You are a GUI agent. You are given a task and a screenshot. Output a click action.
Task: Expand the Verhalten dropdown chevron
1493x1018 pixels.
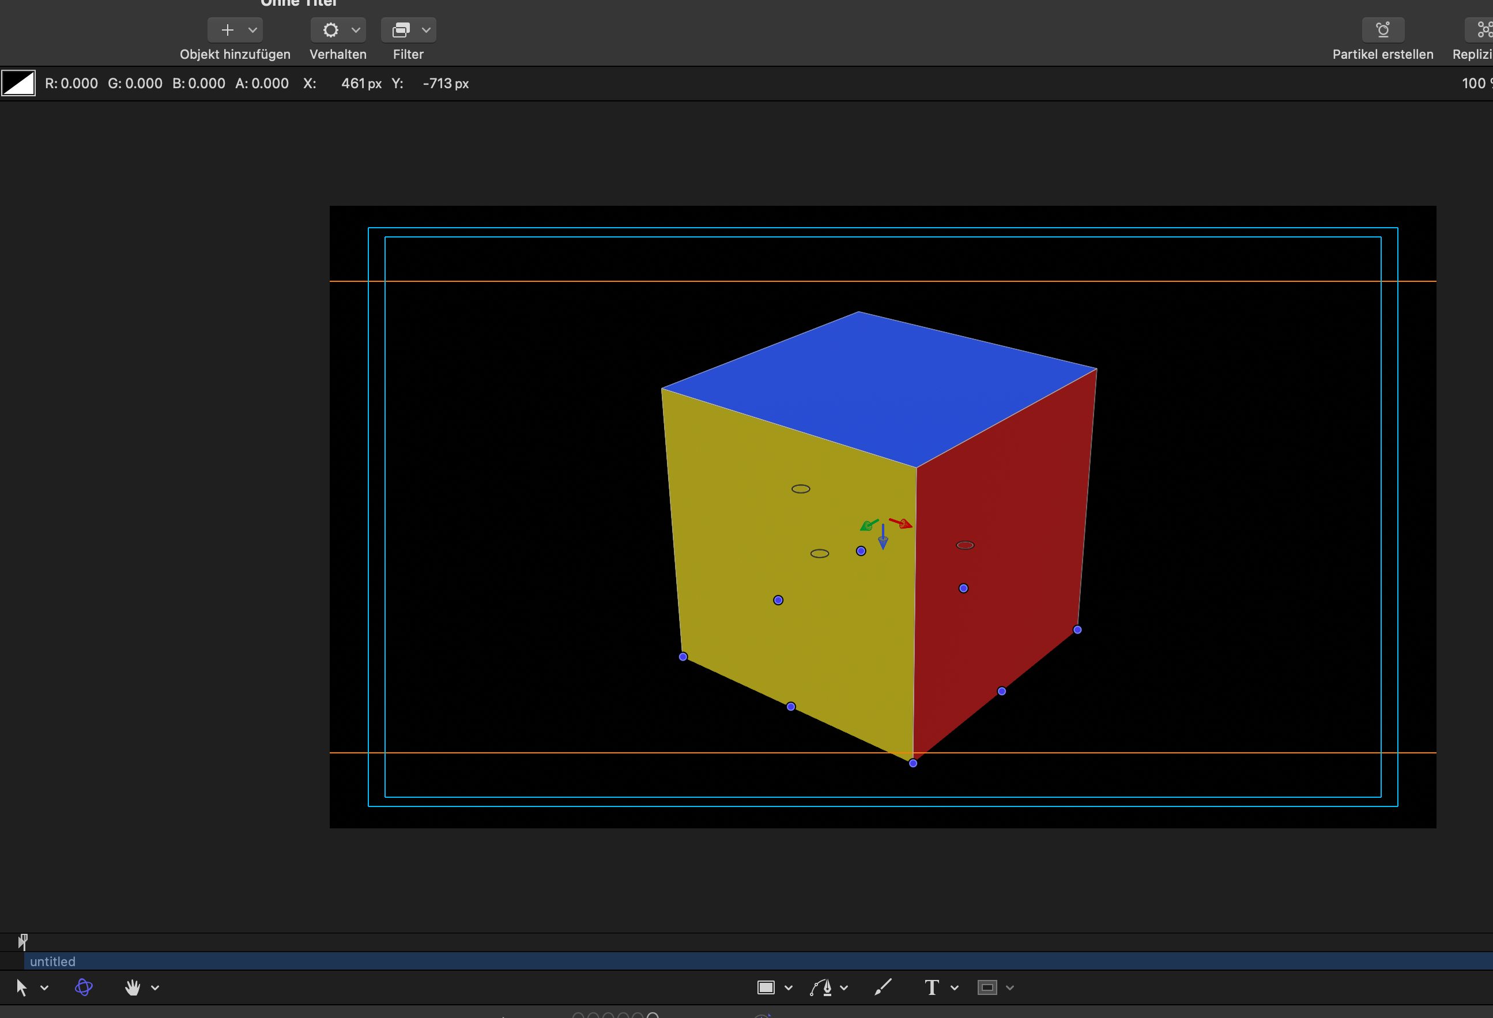tap(356, 30)
